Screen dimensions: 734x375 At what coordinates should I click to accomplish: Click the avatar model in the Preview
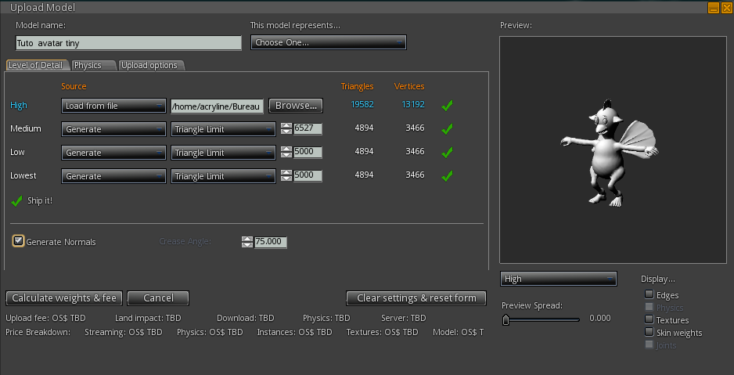point(609,153)
